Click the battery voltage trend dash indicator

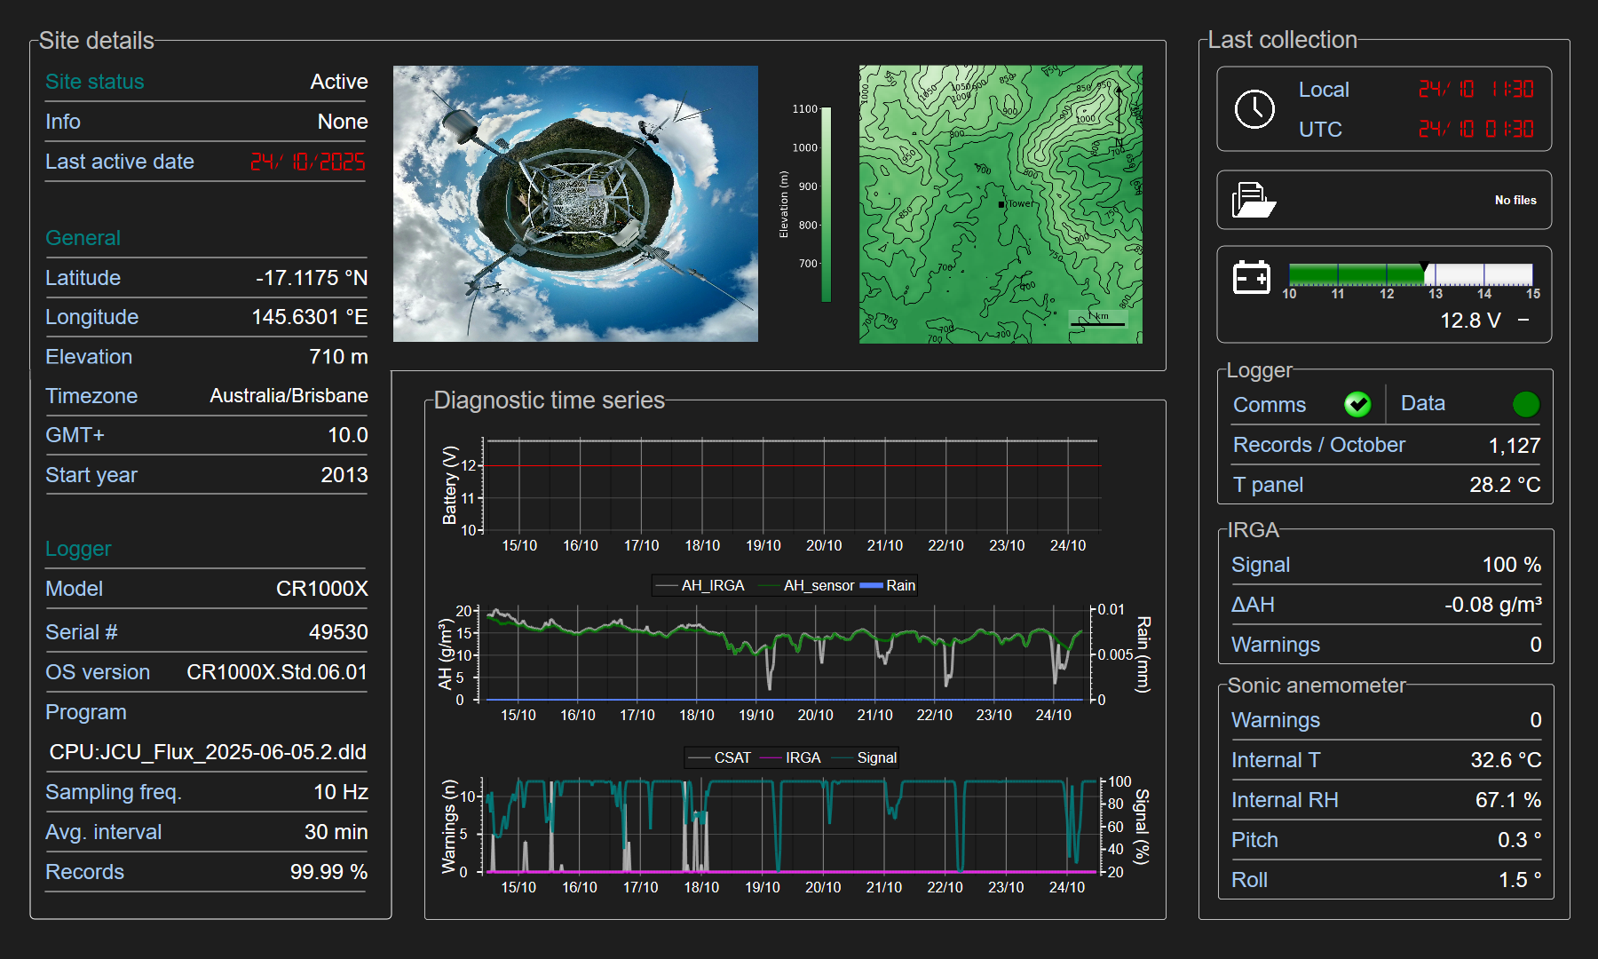[1523, 320]
